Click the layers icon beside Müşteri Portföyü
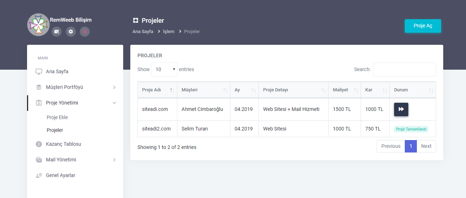Image resolution: width=466 pixels, height=198 pixels. coord(39,87)
